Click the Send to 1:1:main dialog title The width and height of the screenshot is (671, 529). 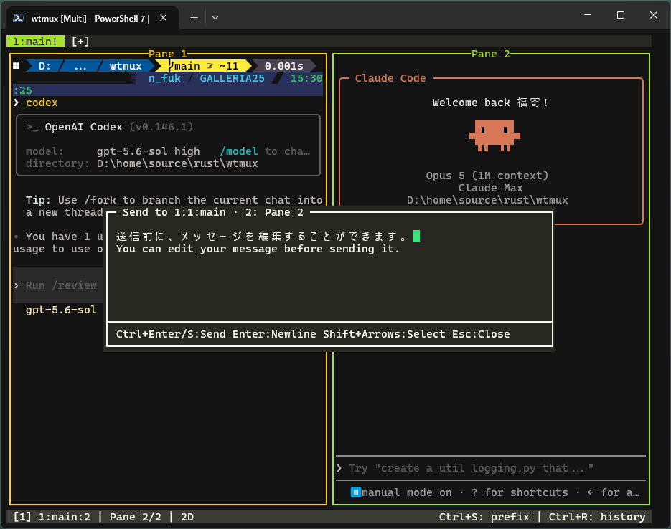point(212,212)
